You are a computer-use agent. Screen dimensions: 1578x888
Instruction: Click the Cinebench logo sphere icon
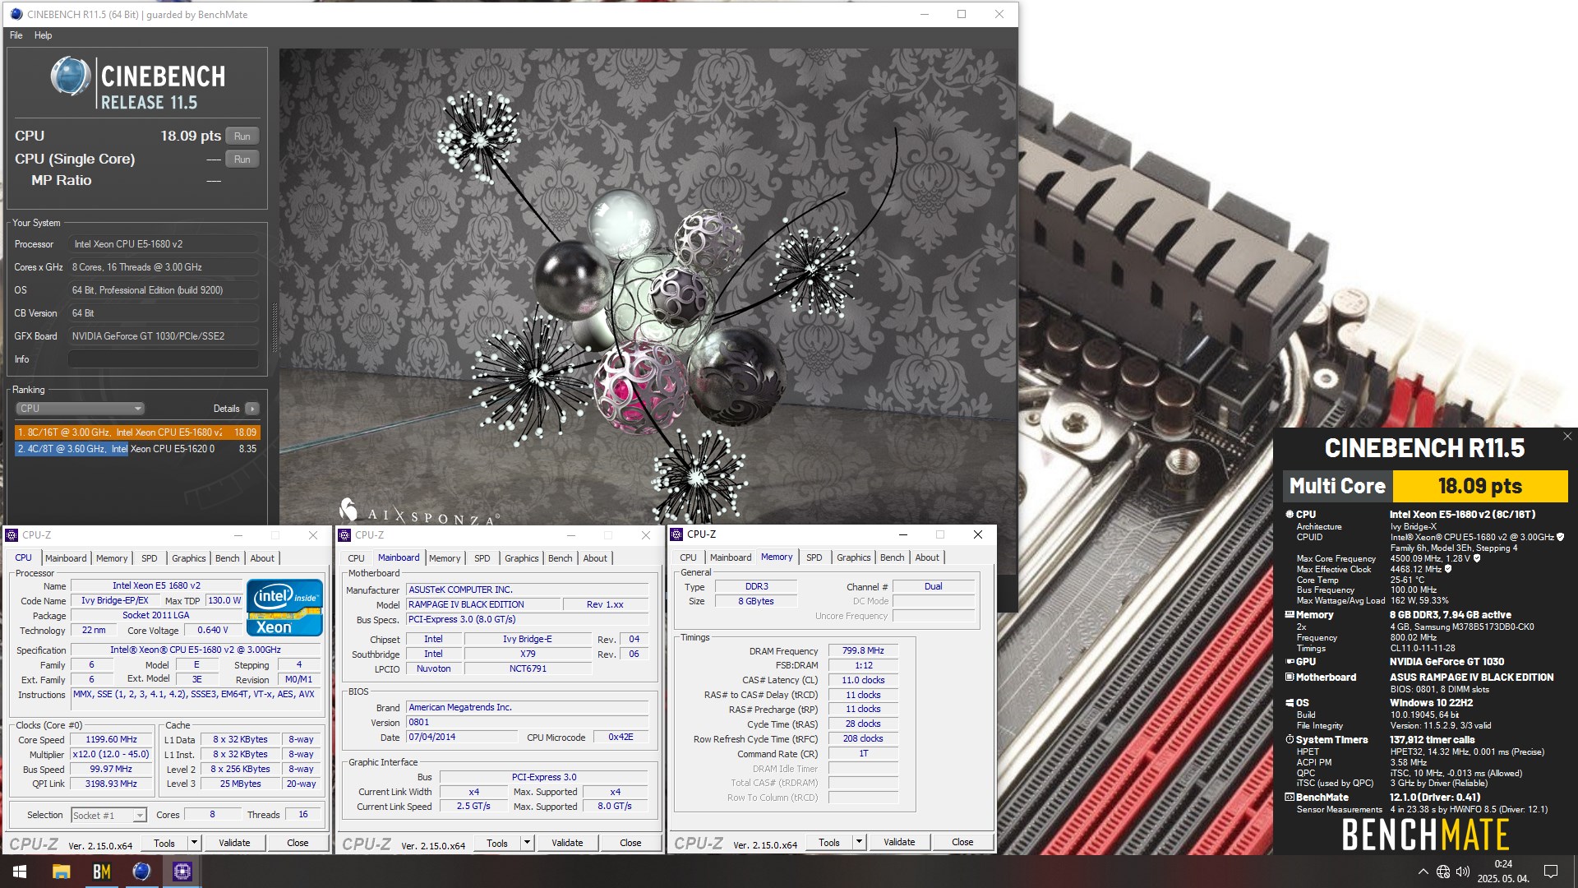click(70, 77)
